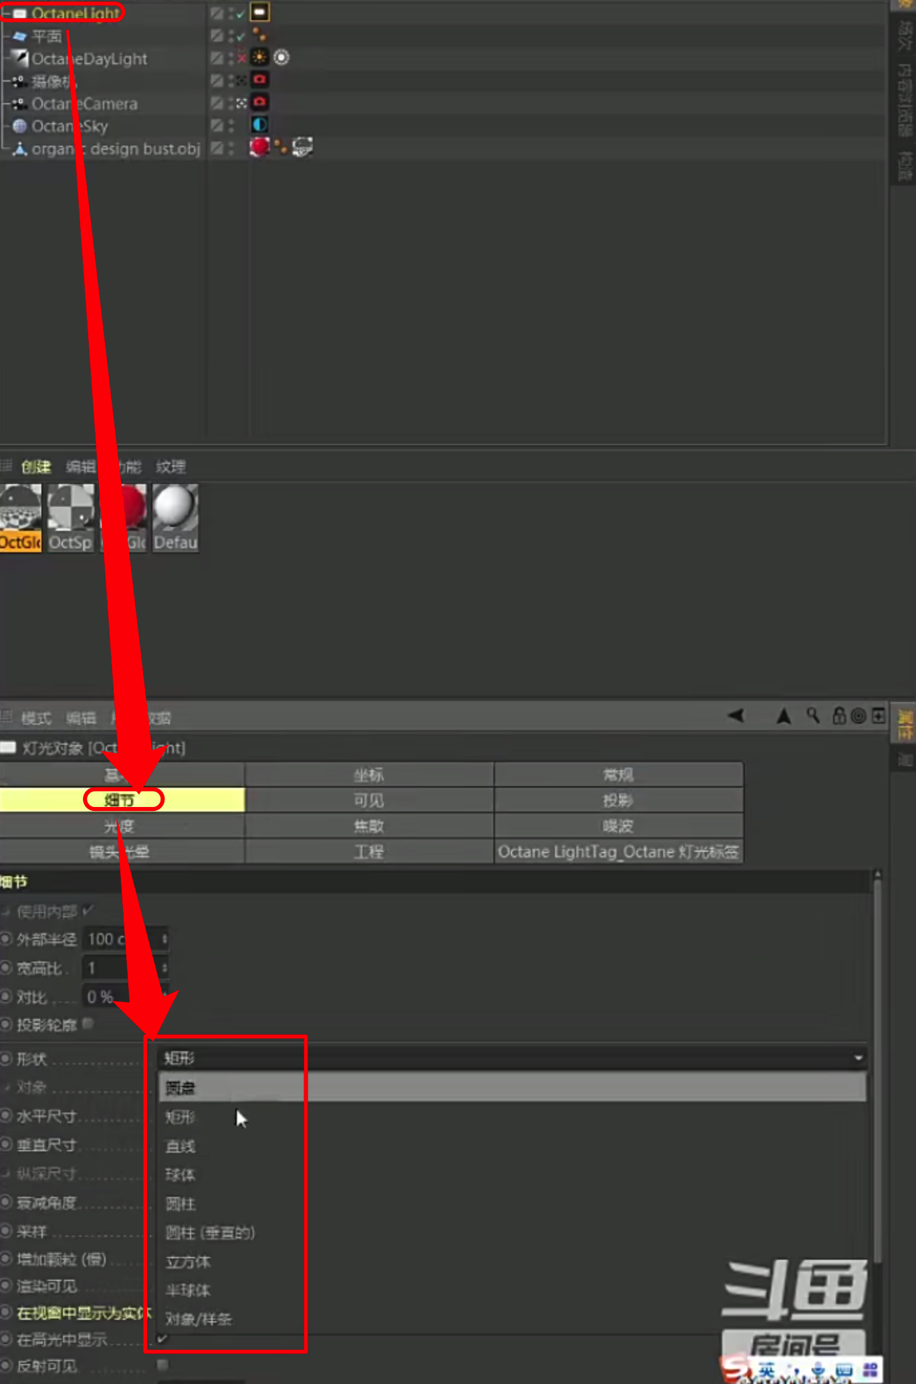Click the OctaneDayLight object icon
The image size is (916, 1384).
[x=21, y=58]
